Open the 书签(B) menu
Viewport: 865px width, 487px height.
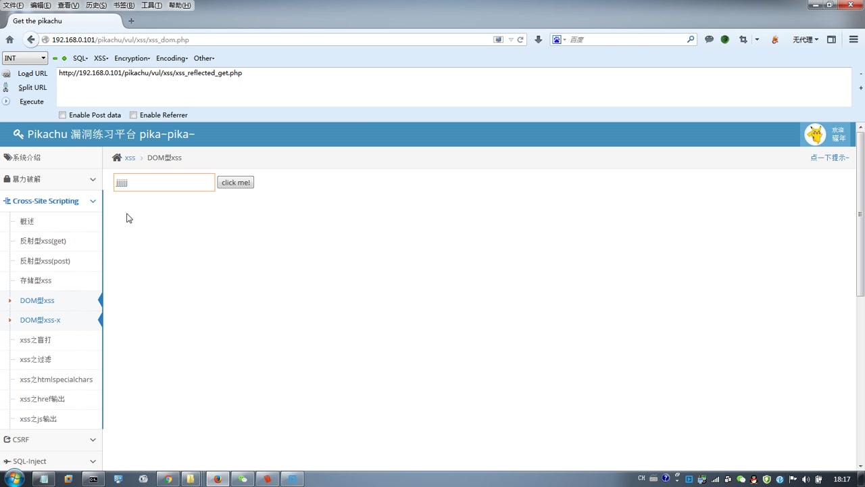(x=124, y=5)
